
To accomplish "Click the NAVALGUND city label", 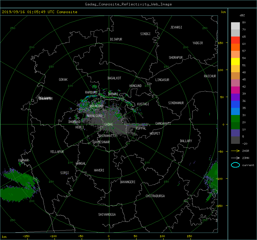I will click(x=95, y=116).
